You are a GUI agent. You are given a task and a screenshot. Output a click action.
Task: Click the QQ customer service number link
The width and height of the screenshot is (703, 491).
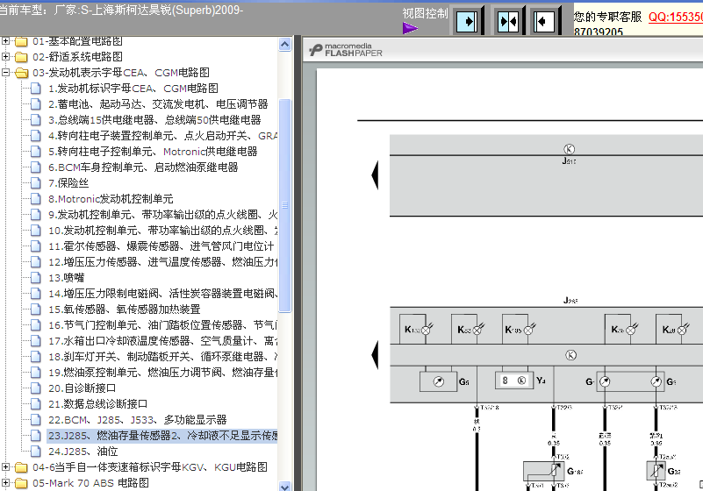[x=676, y=17]
